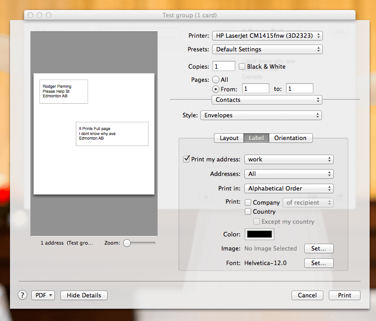Open the PDF menu button
Image resolution: width=376 pixels, height=321 pixels.
tap(43, 295)
